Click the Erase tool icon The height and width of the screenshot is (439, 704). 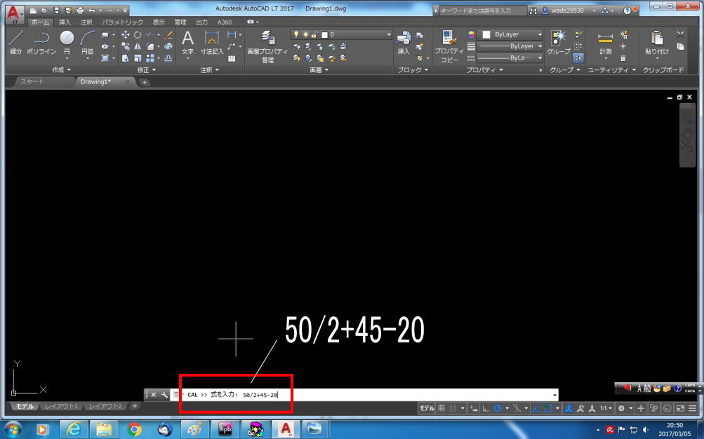(x=168, y=34)
